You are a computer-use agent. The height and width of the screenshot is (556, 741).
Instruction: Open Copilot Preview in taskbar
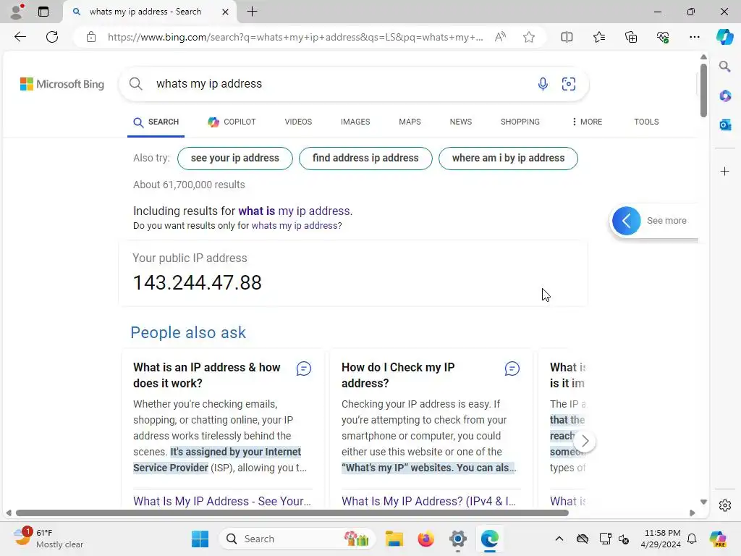[x=717, y=539]
